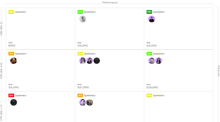The width and height of the screenshot is (220, 122).
Task: Select the first avatar in Quadrante 5
Action: pyautogui.click(x=82, y=61)
